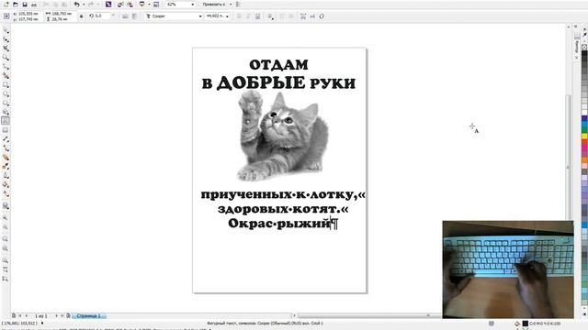
Task: Select the Rectangle tool
Action: coord(6,85)
